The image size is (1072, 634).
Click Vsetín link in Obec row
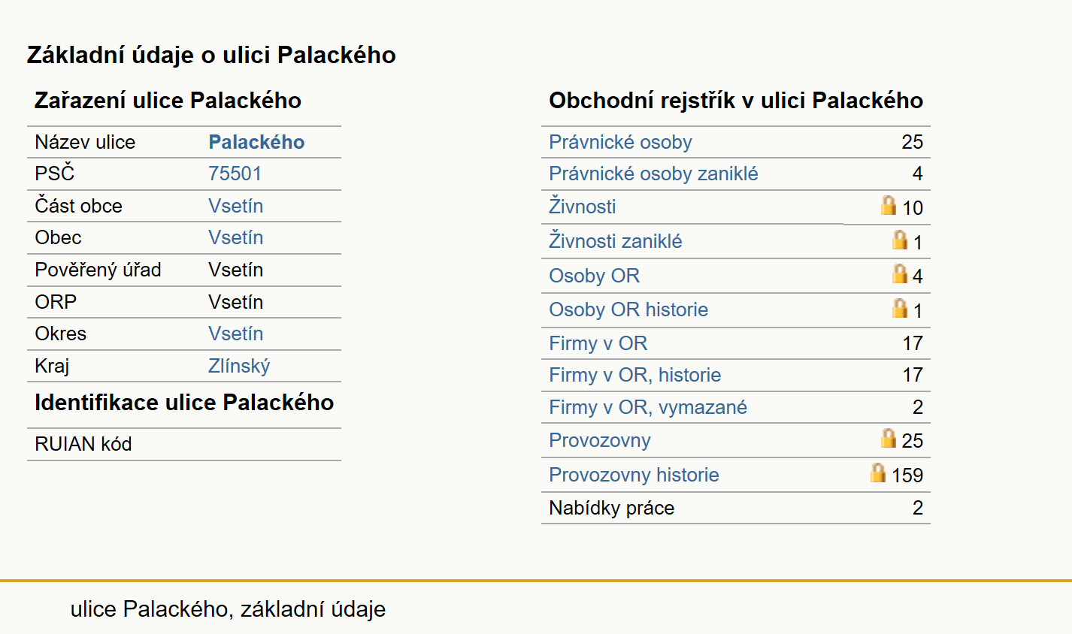(x=235, y=237)
